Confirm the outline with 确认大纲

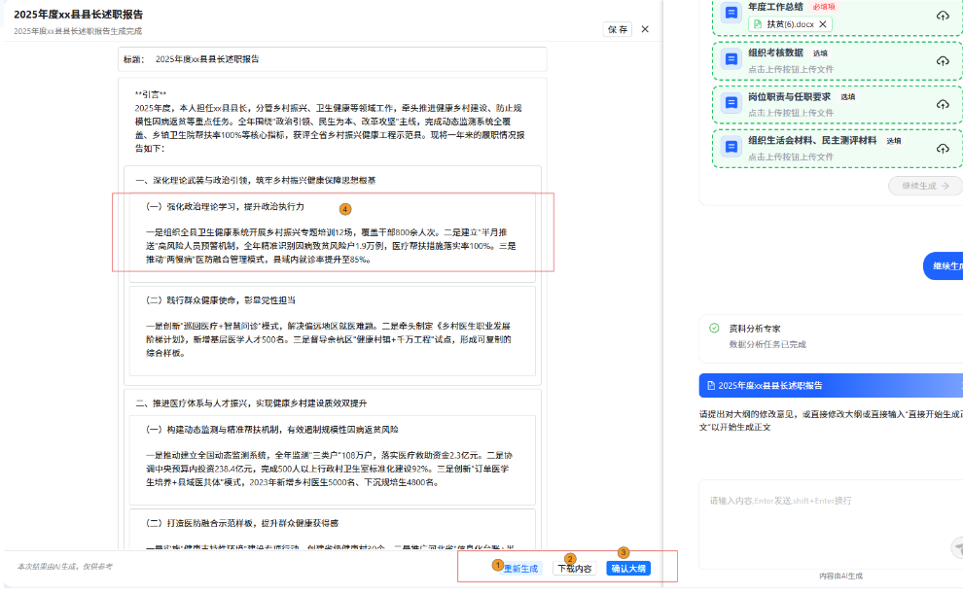click(x=627, y=569)
